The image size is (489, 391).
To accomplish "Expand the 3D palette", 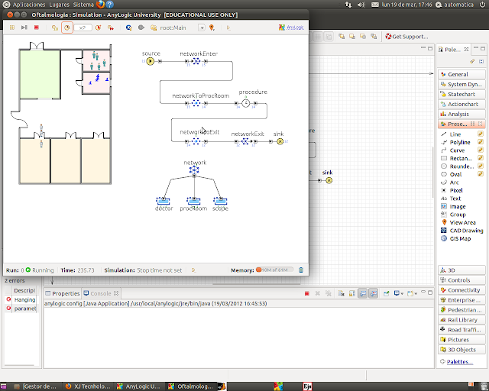I will tap(461, 270).
